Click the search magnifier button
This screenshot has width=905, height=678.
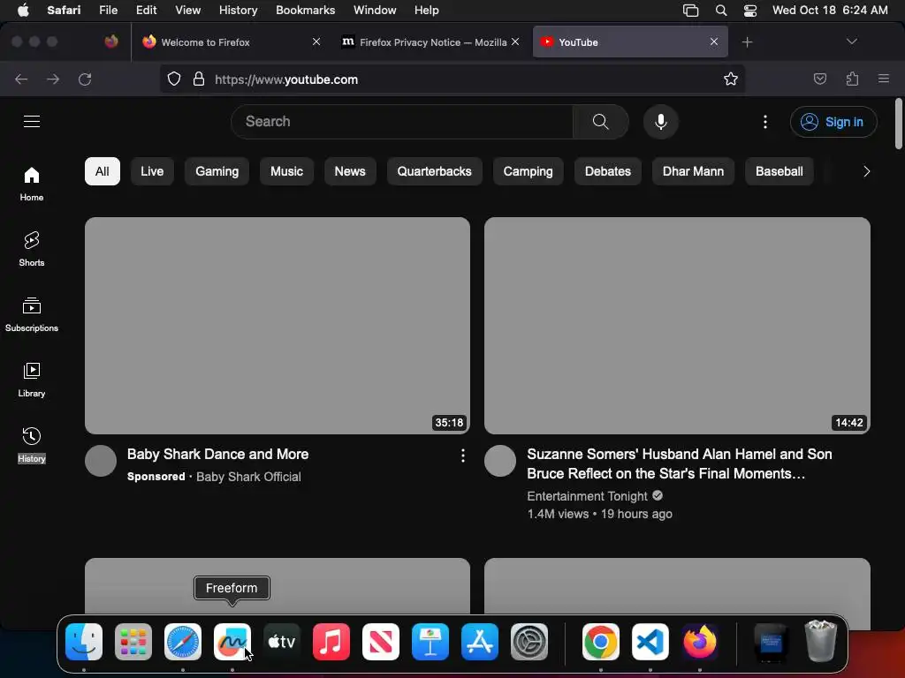tap(600, 122)
